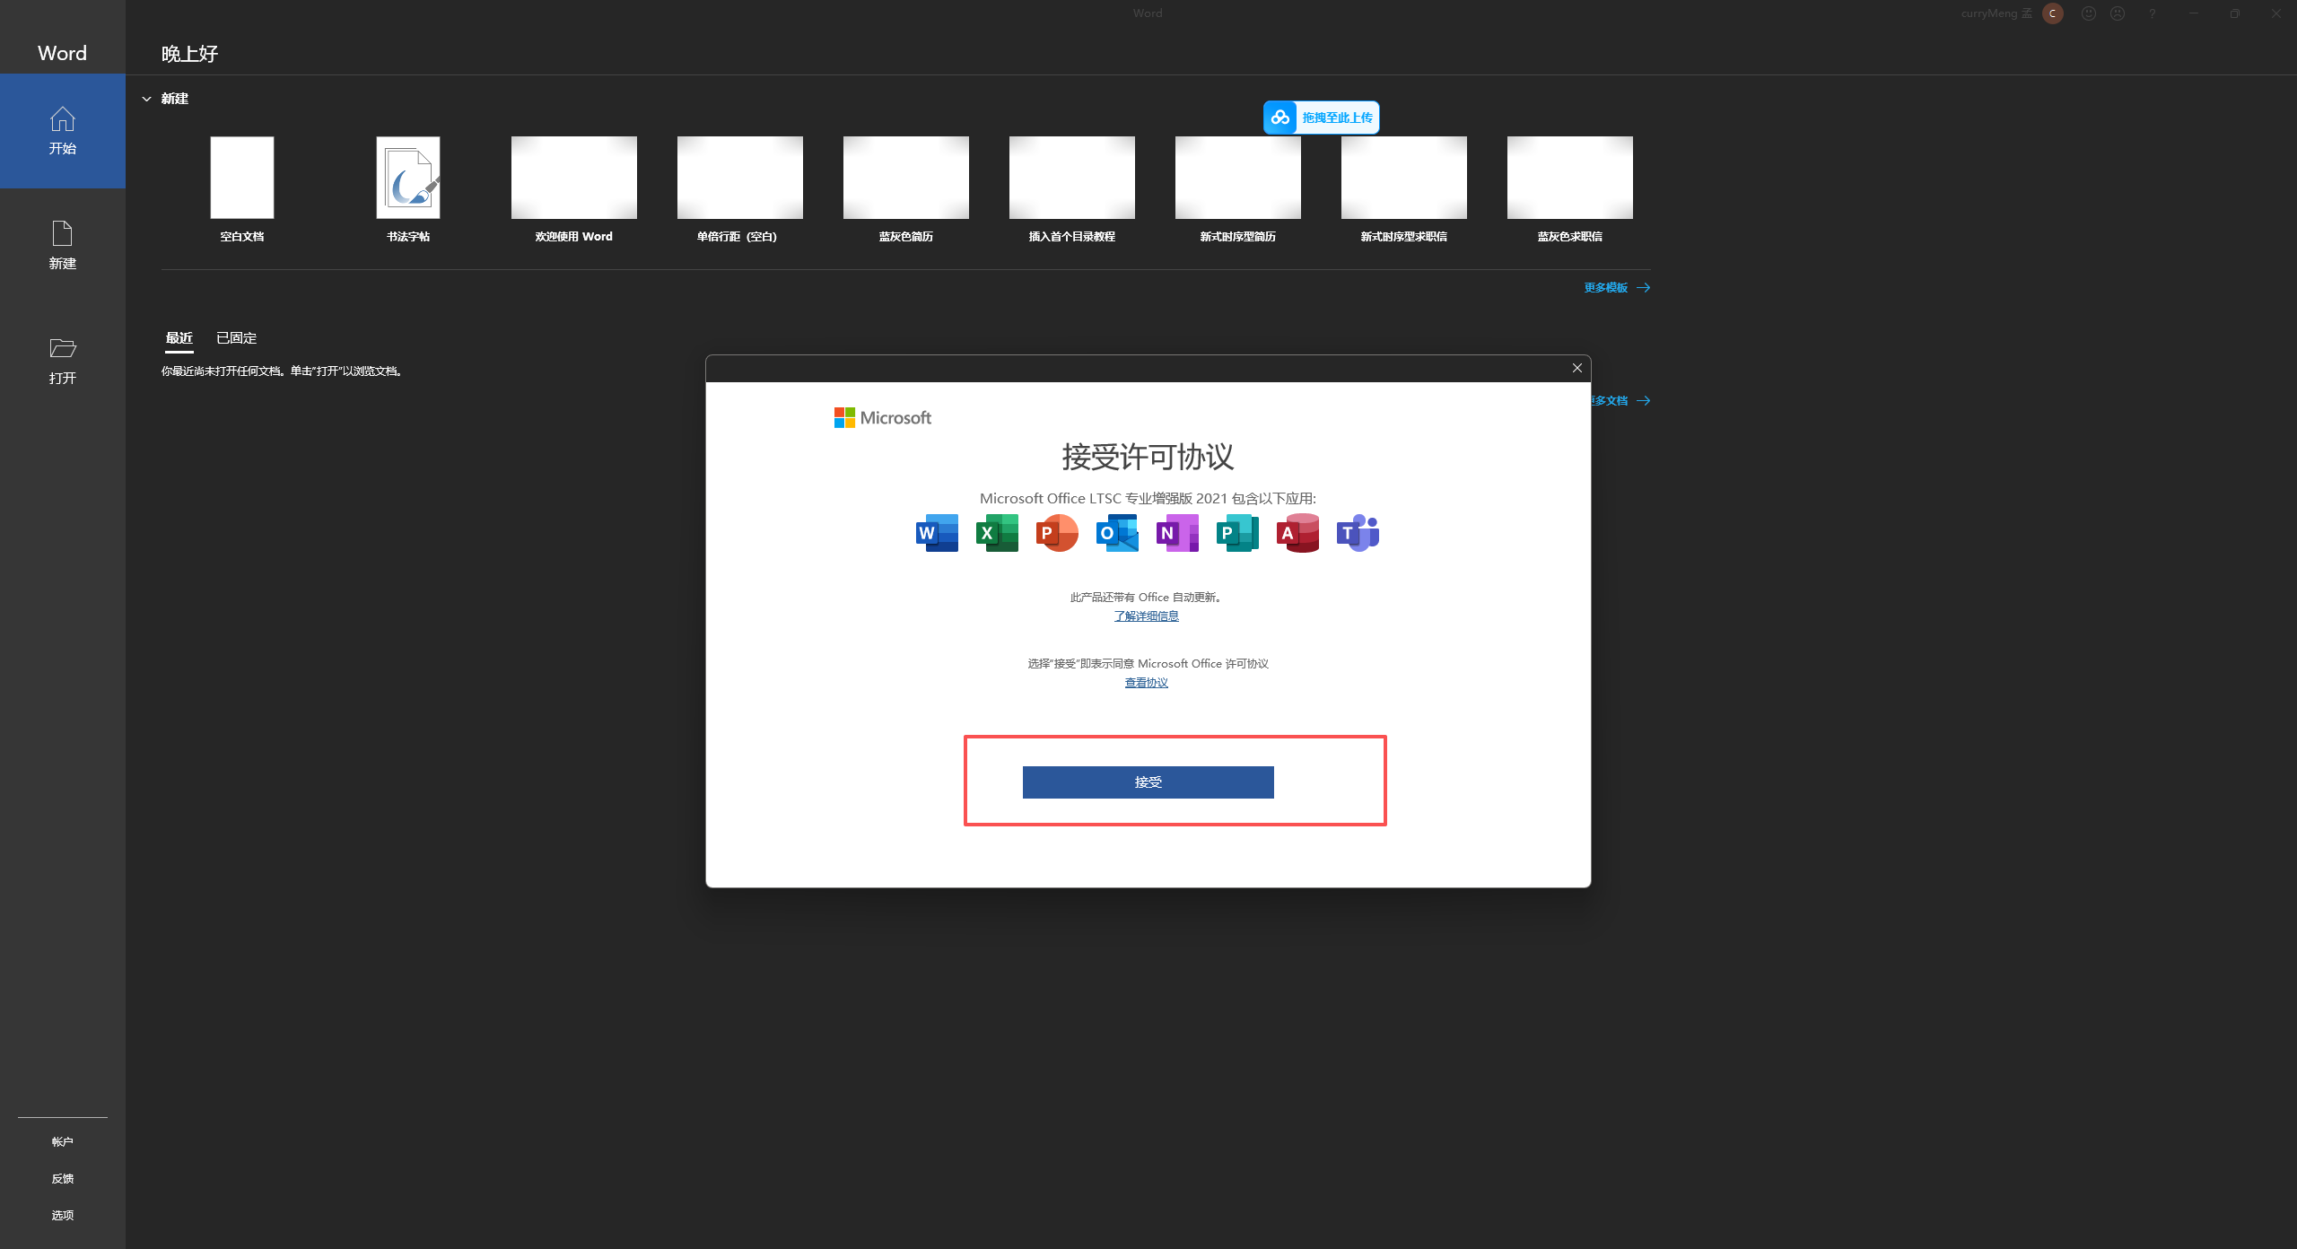Image resolution: width=2297 pixels, height=1249 pixels.
Task: Switch to the 已固定 (Pinned) tab
Action: click(236, 338)
